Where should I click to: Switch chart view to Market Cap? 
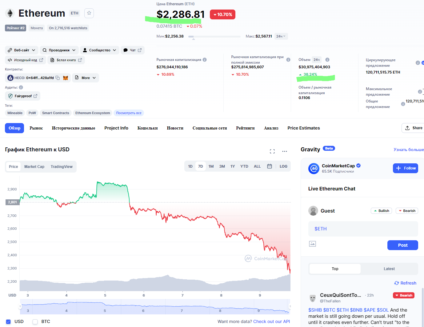coord(34,167)
